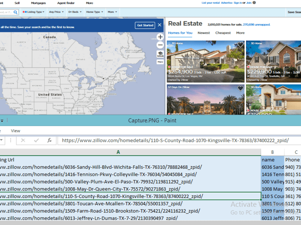Switch to the Homes for You tab
The height and width of the screenshot is (225, 301).
coord(180,33)
